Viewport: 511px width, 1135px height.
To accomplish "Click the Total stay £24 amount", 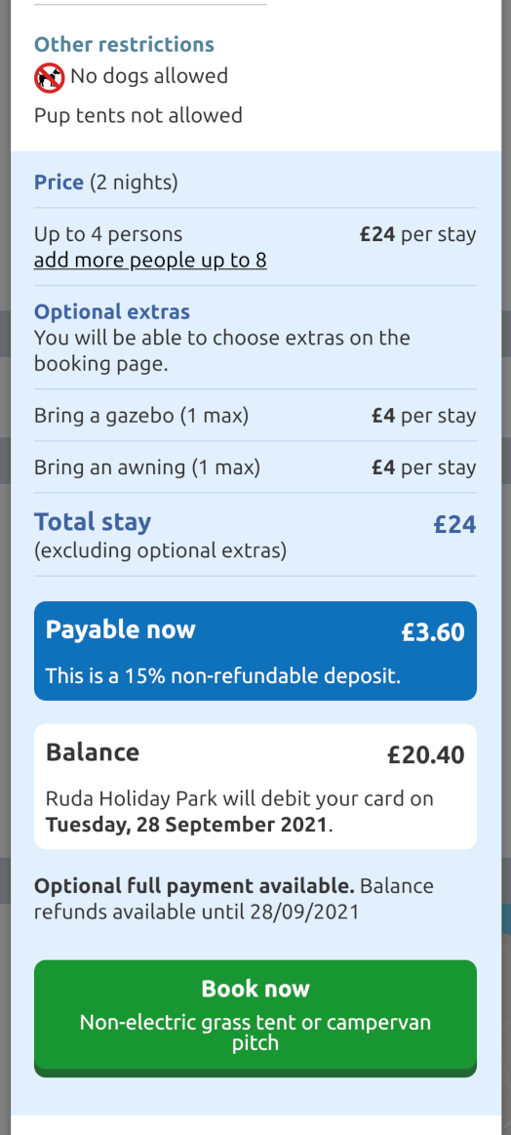I will click(x=454, y=524).
